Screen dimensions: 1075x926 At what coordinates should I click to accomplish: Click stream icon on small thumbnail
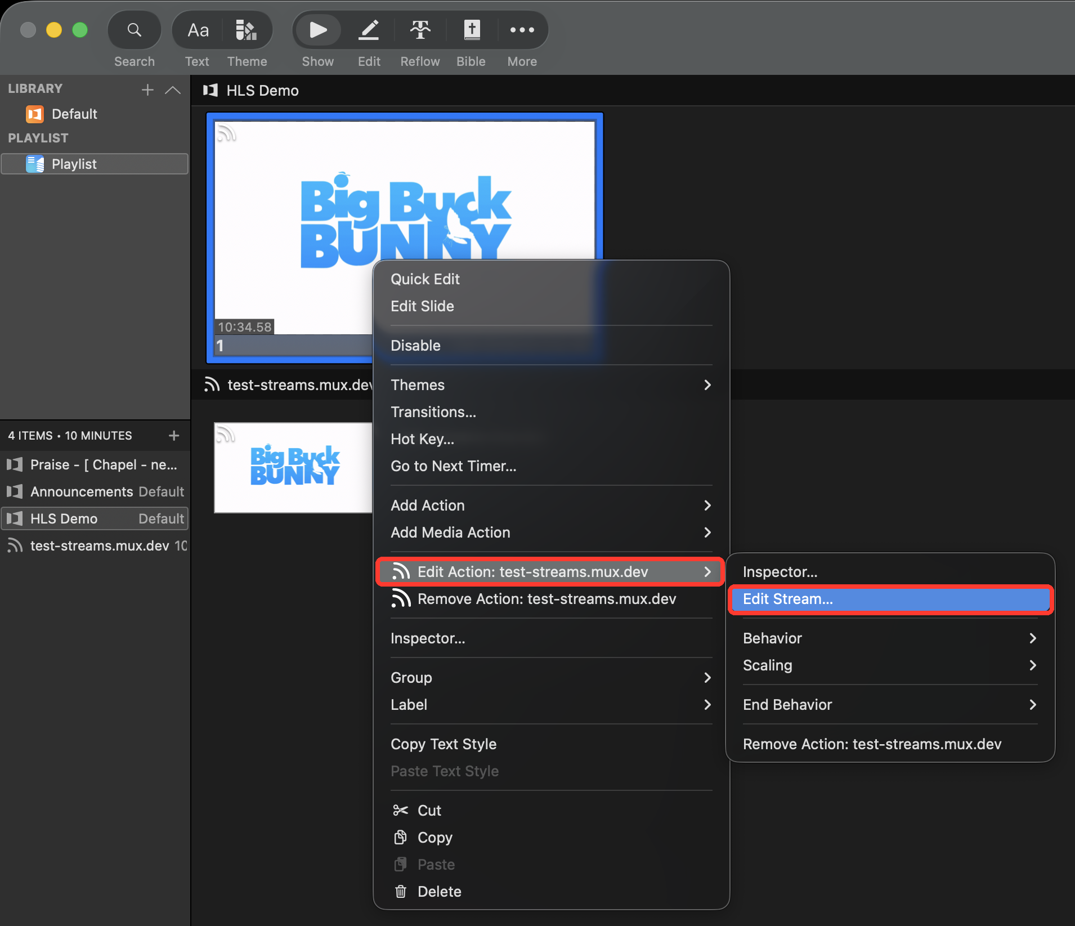tap(225, 433)
